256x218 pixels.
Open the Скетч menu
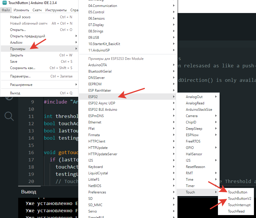point(37,10)
